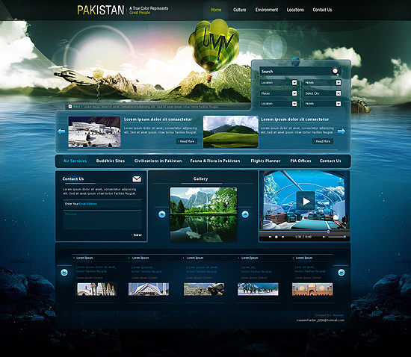Open the article title beside the snowy building photo
The image size is (411, 357).
[158, 119]
